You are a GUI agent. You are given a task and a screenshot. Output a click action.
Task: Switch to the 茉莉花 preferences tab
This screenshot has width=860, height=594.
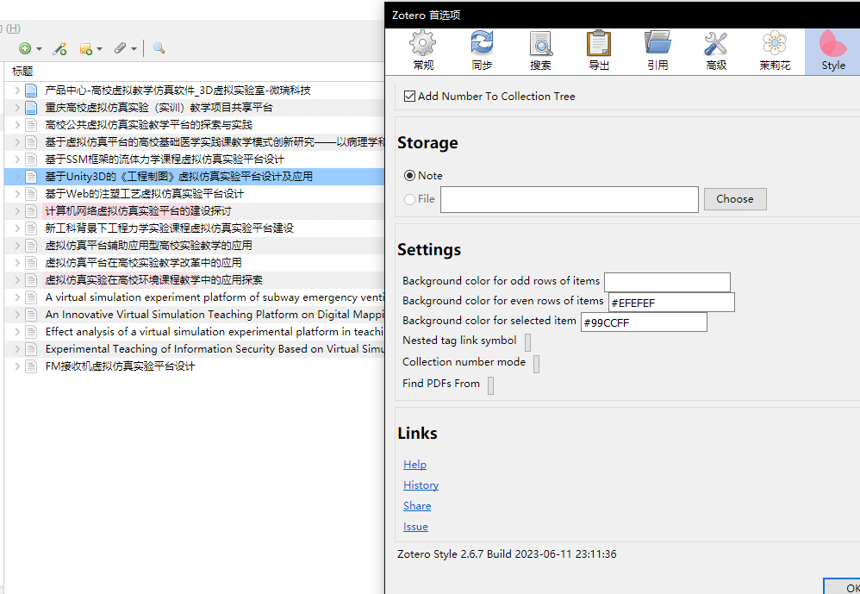[x=775, y=52]
